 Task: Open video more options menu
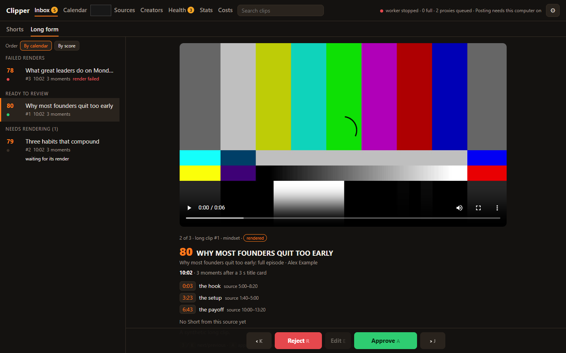point(497,208)
